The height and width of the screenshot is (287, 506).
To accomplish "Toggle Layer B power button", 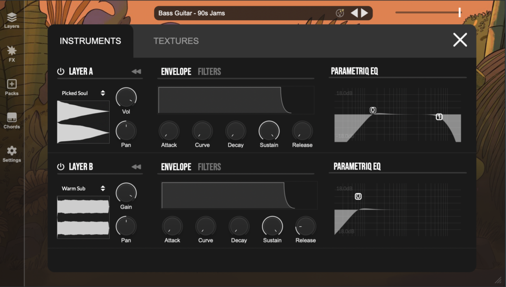I will tap(61, 167).
